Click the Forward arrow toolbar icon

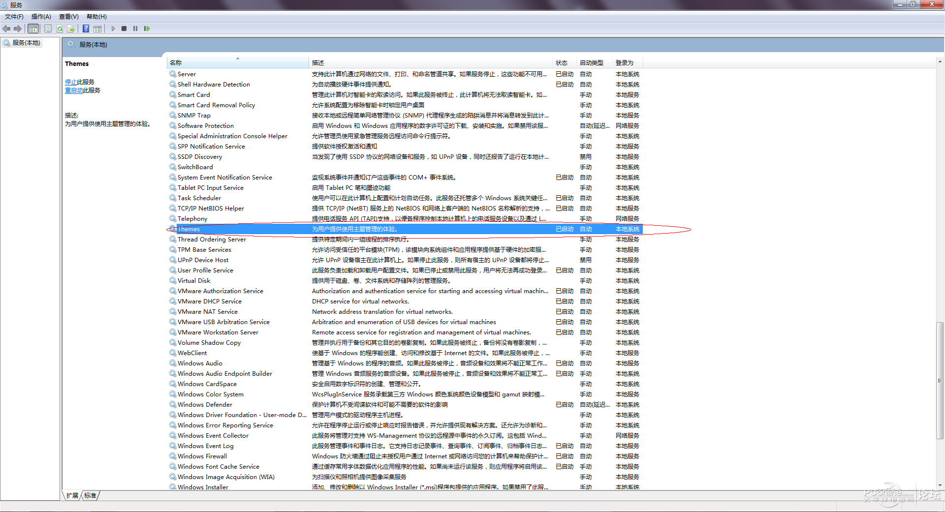(x=18, y=29)
